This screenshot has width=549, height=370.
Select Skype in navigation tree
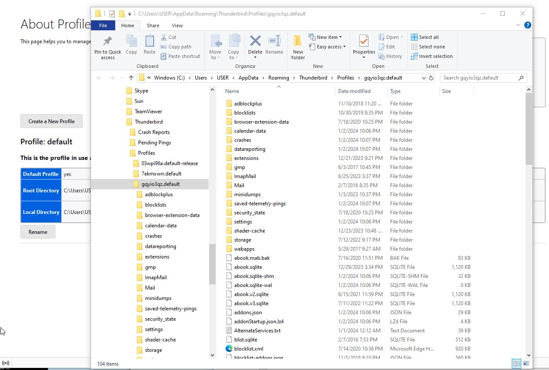tap(141, 91)
